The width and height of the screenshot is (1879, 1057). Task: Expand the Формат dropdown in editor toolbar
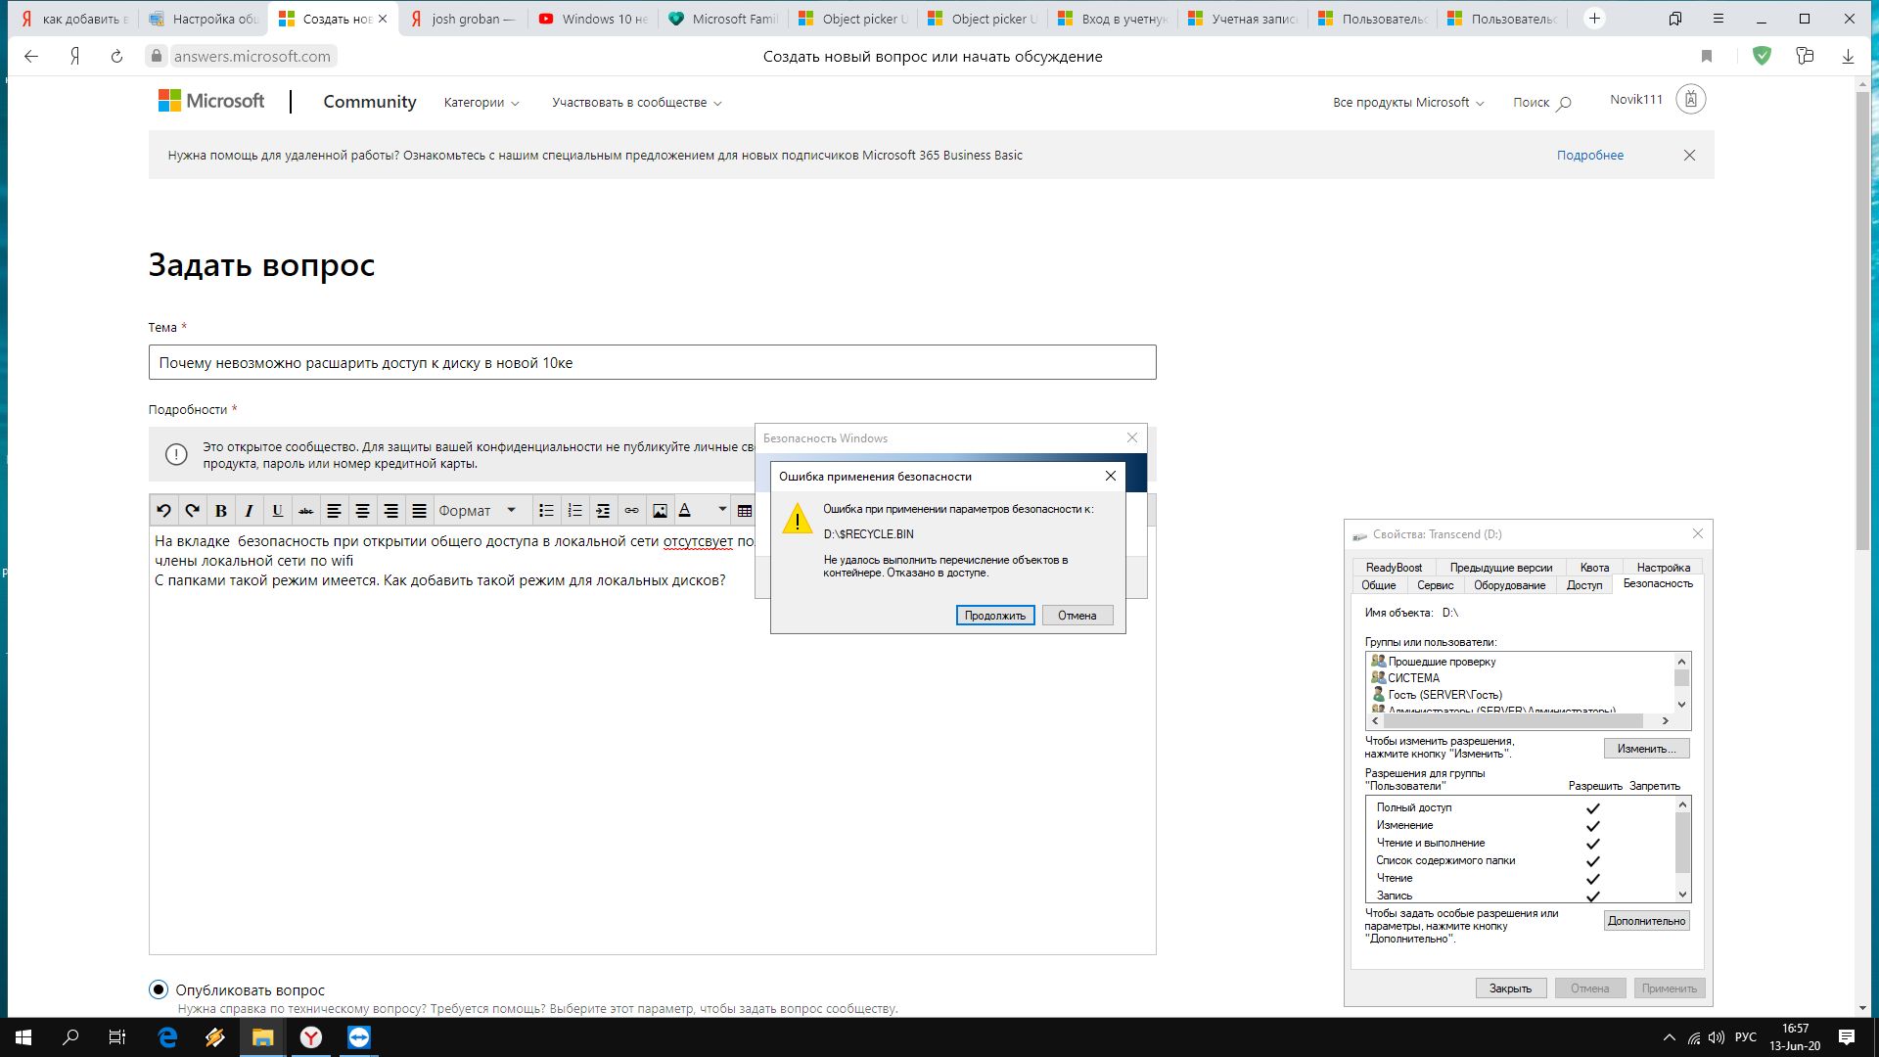pyautogui.click(x=478, y=510)
